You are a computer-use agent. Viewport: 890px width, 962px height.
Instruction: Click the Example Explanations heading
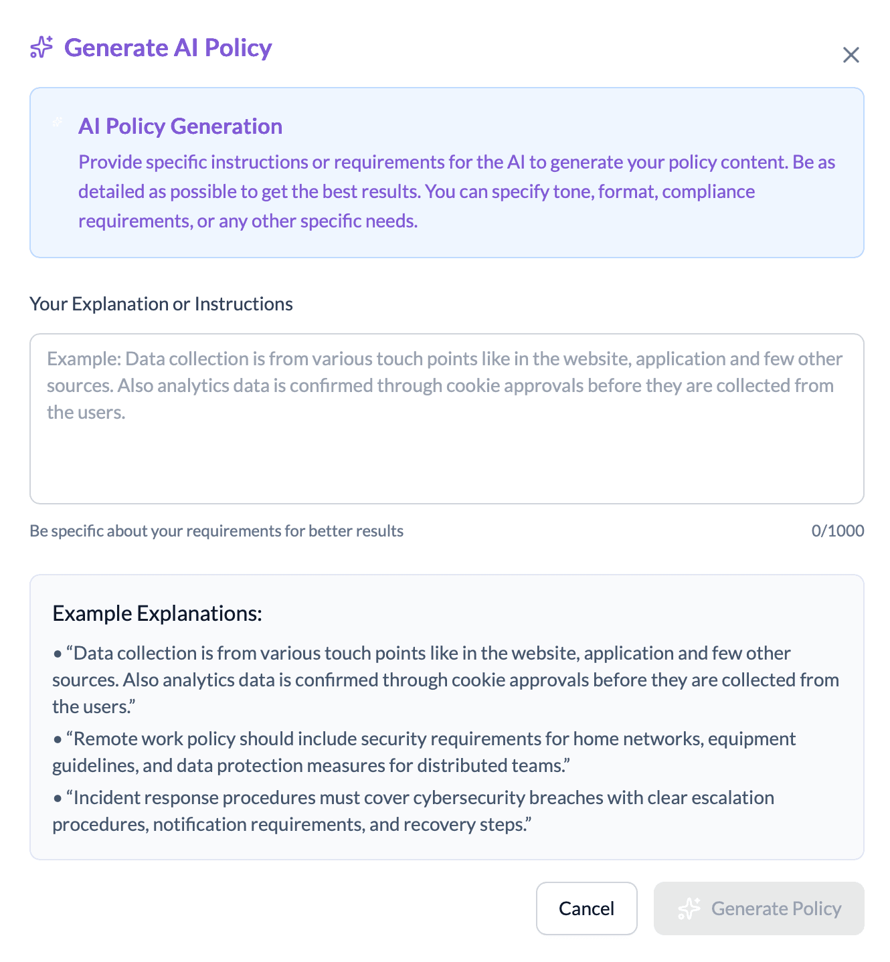[x=157, y=613]
